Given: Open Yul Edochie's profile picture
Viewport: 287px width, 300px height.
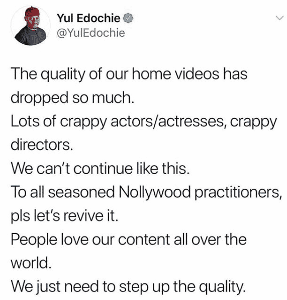Looking at the screenshot, I should (31, 26).
